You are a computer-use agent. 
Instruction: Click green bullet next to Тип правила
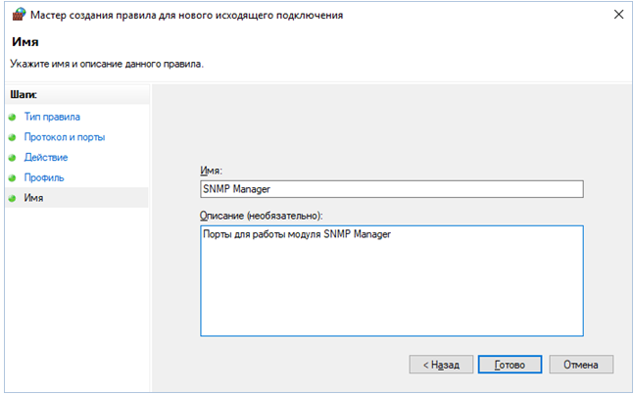[x=13, y=118]
